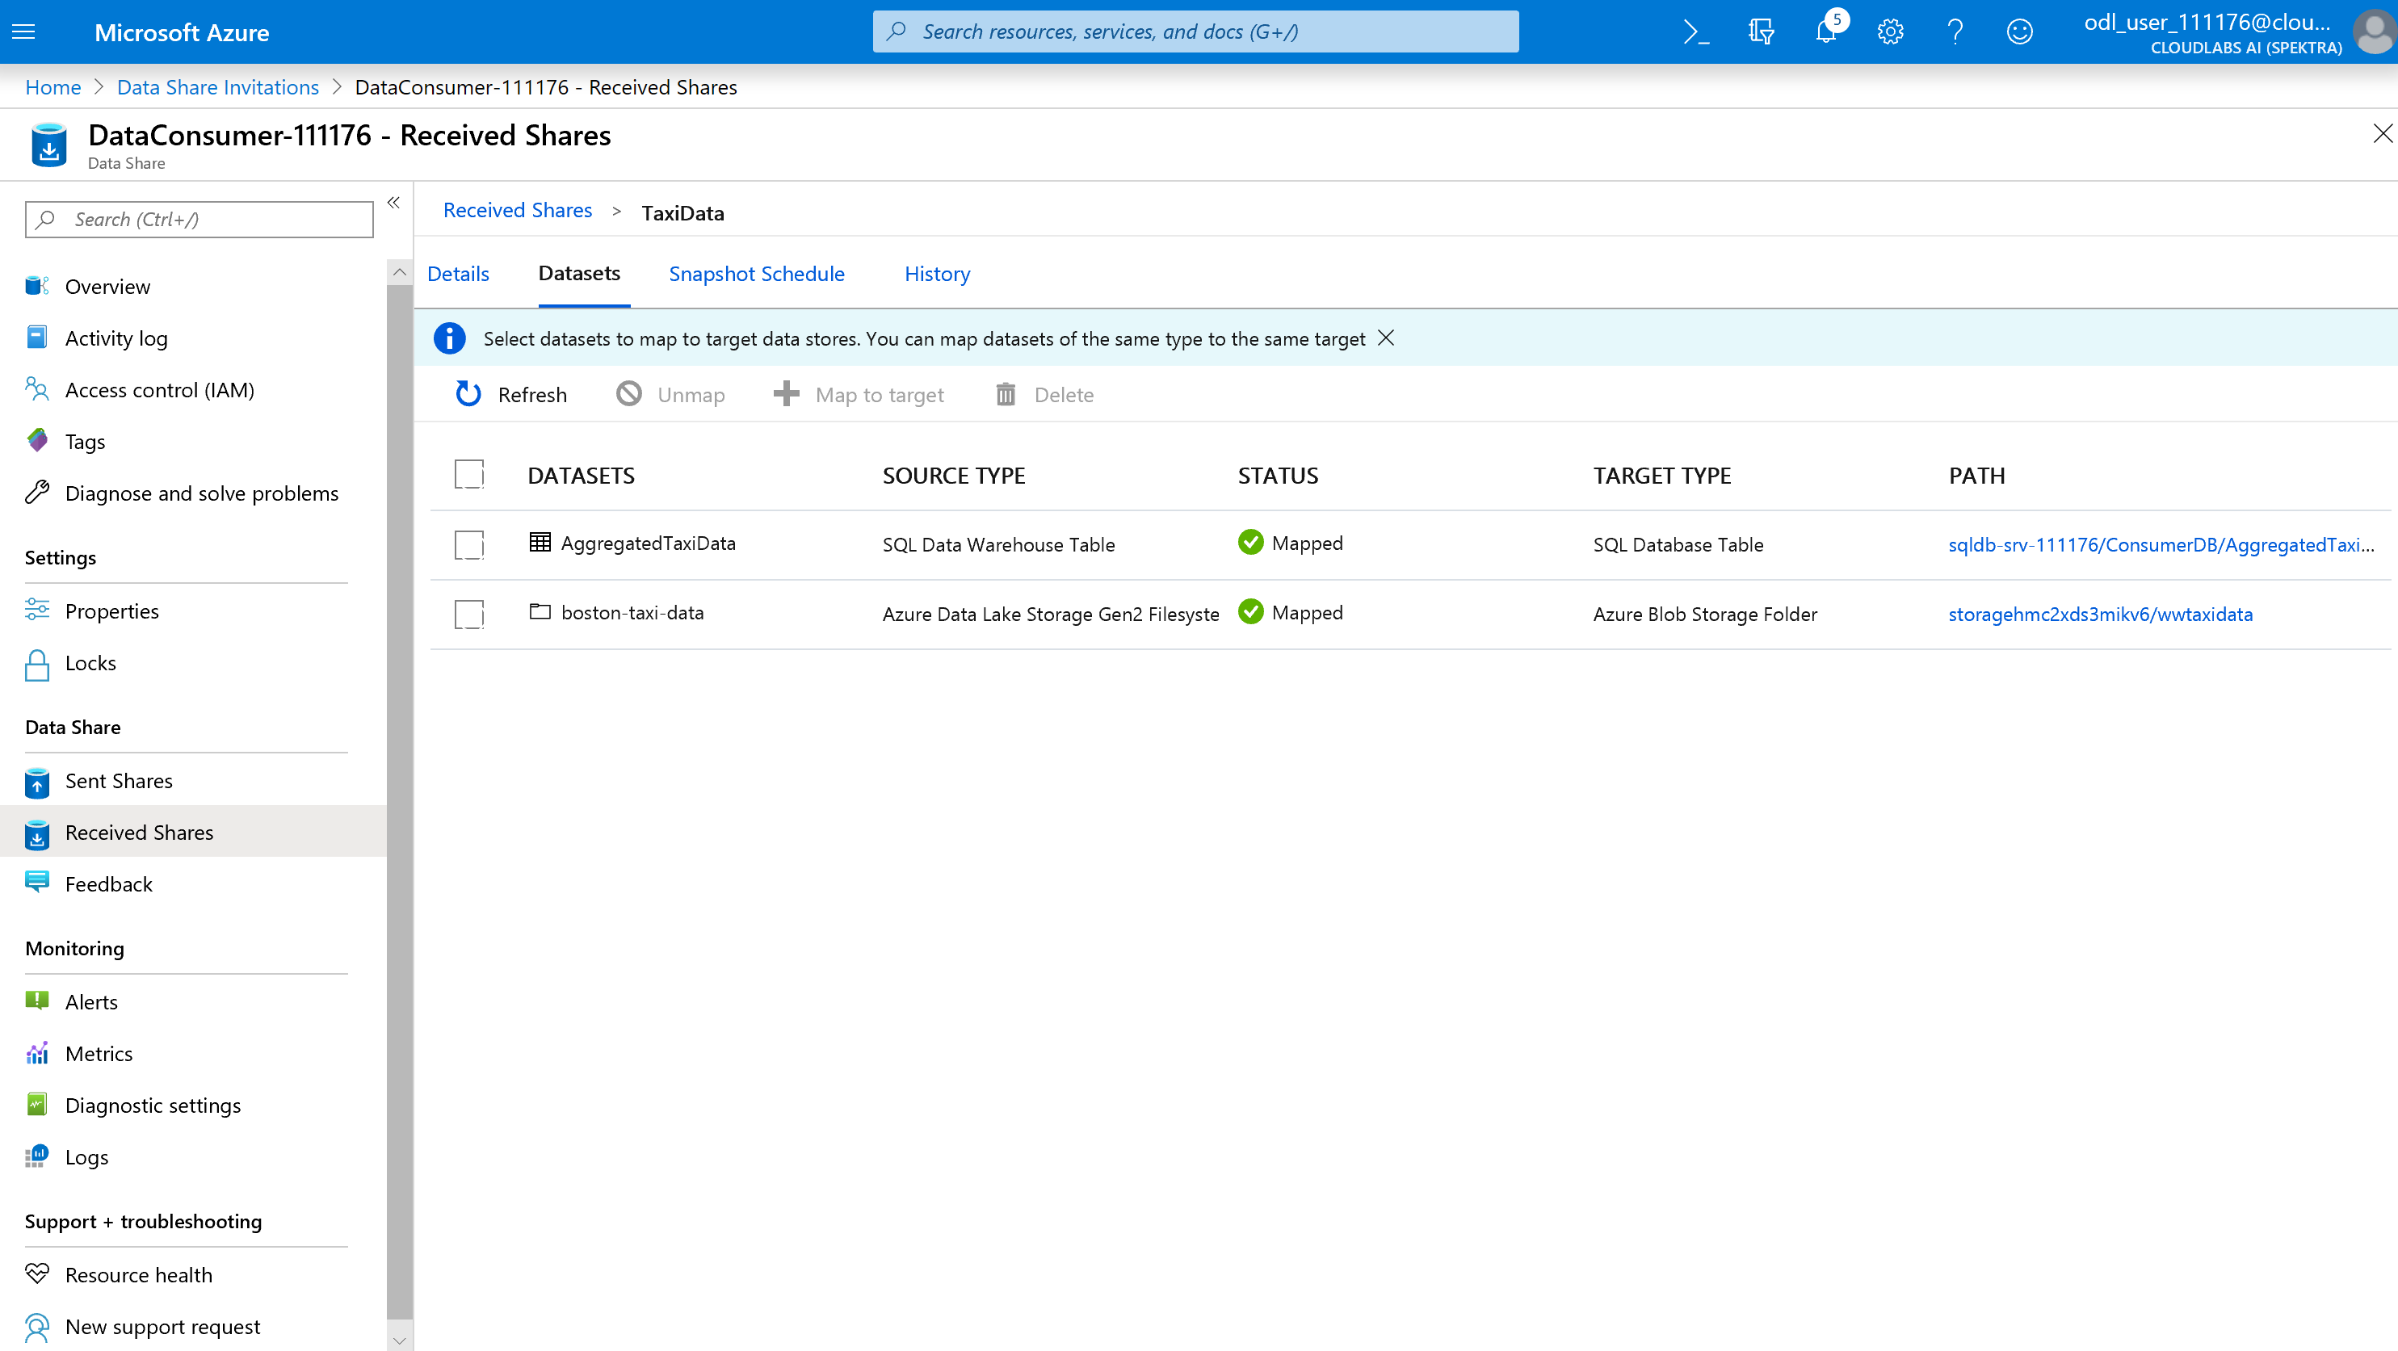Open the Directory and subscription filter
The height and width of the screenshot is (1351, 2398).
pyautogui.click(x=1762, y=31)
